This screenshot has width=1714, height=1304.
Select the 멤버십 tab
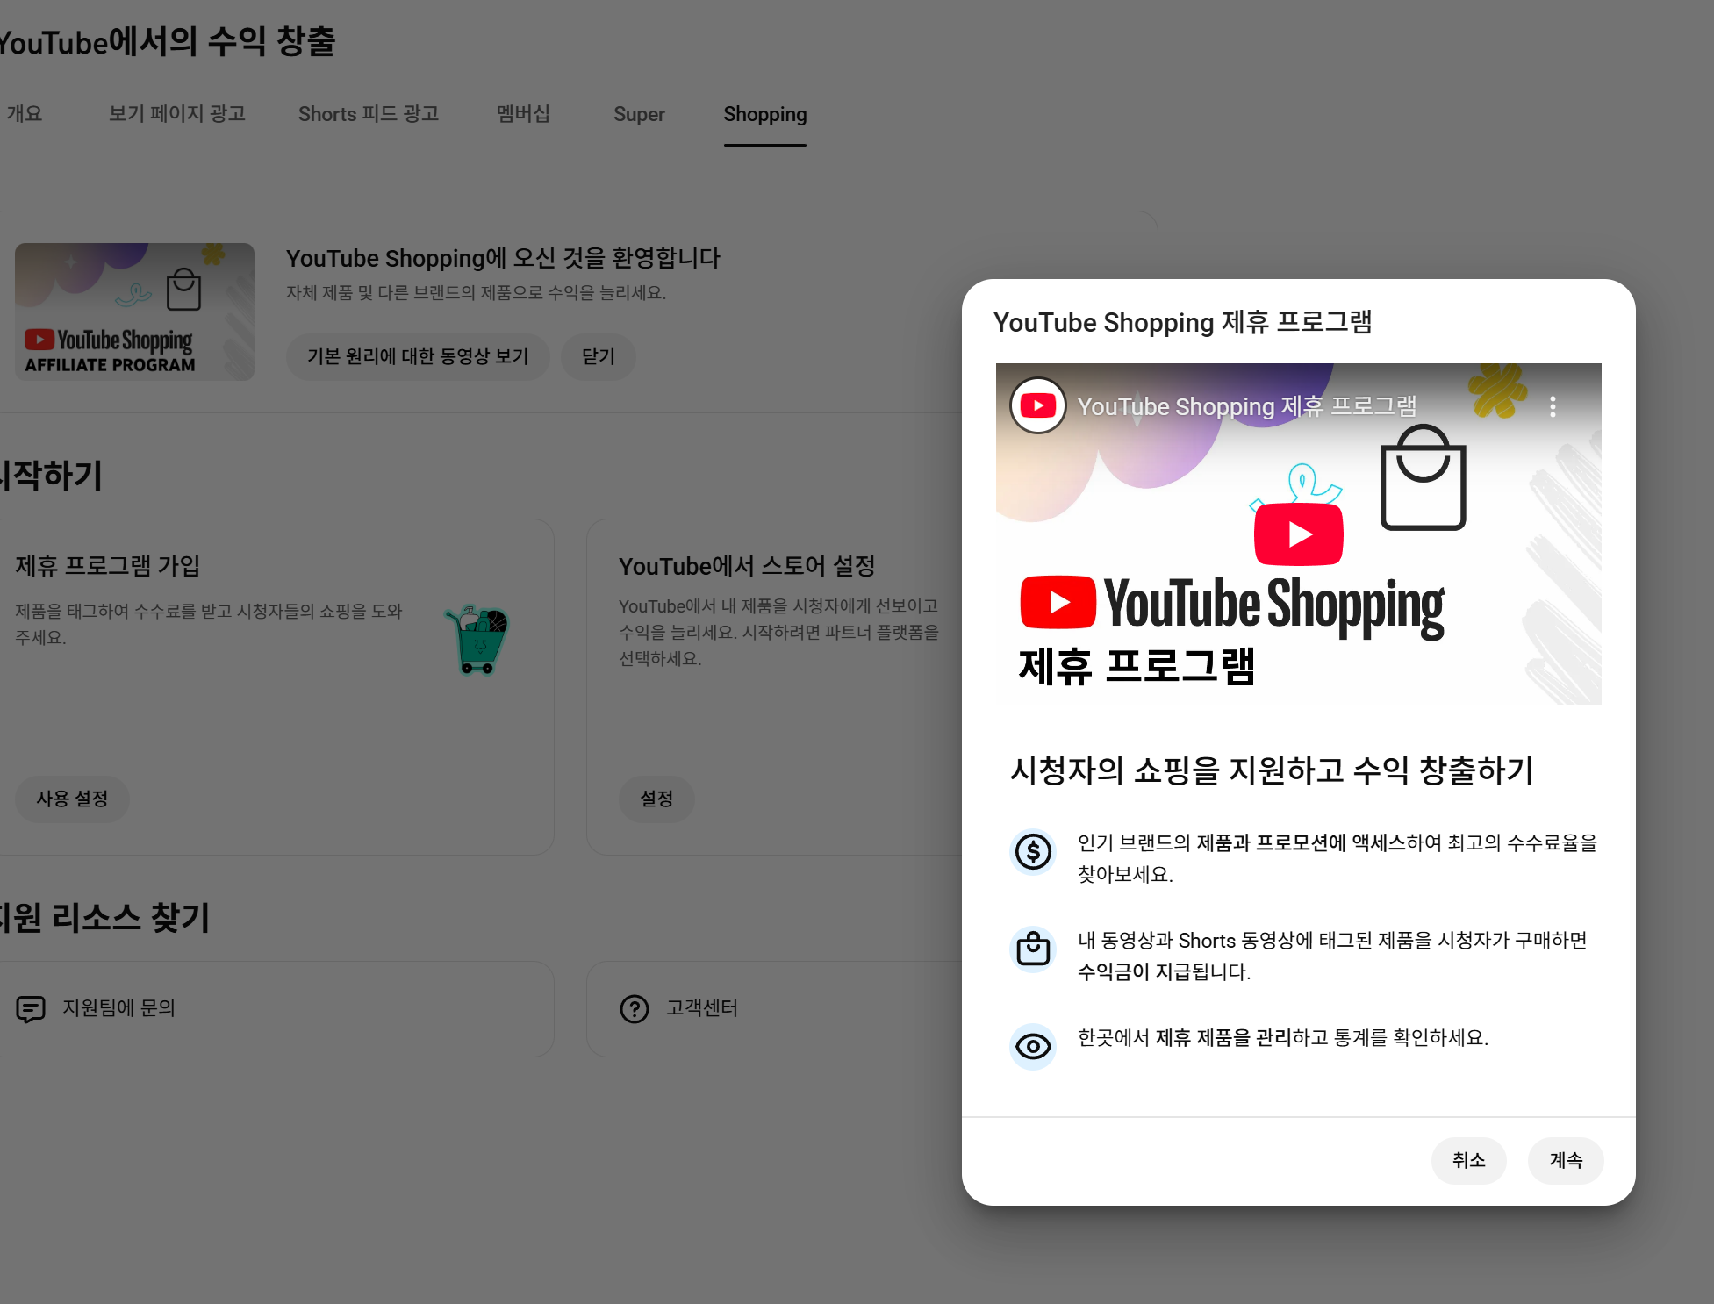[x=523, y=114]
